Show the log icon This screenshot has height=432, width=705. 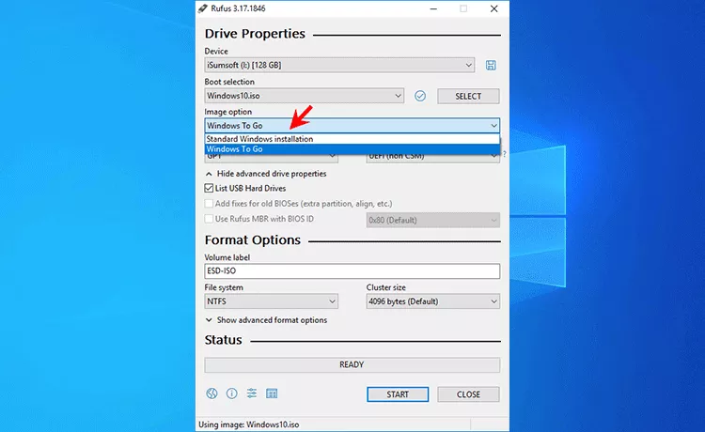point(272,393)
